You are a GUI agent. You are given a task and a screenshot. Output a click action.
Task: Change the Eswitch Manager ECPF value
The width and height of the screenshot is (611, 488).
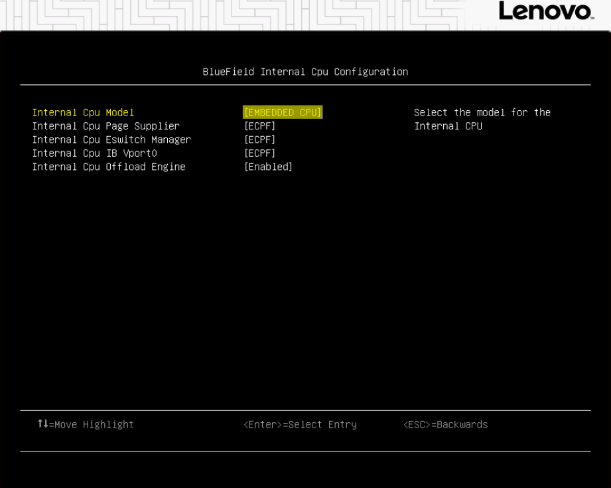pyautogui.click(x=260, y=140)
